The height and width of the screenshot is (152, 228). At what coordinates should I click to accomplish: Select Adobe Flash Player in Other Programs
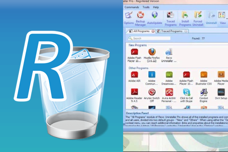pos(186,78)
